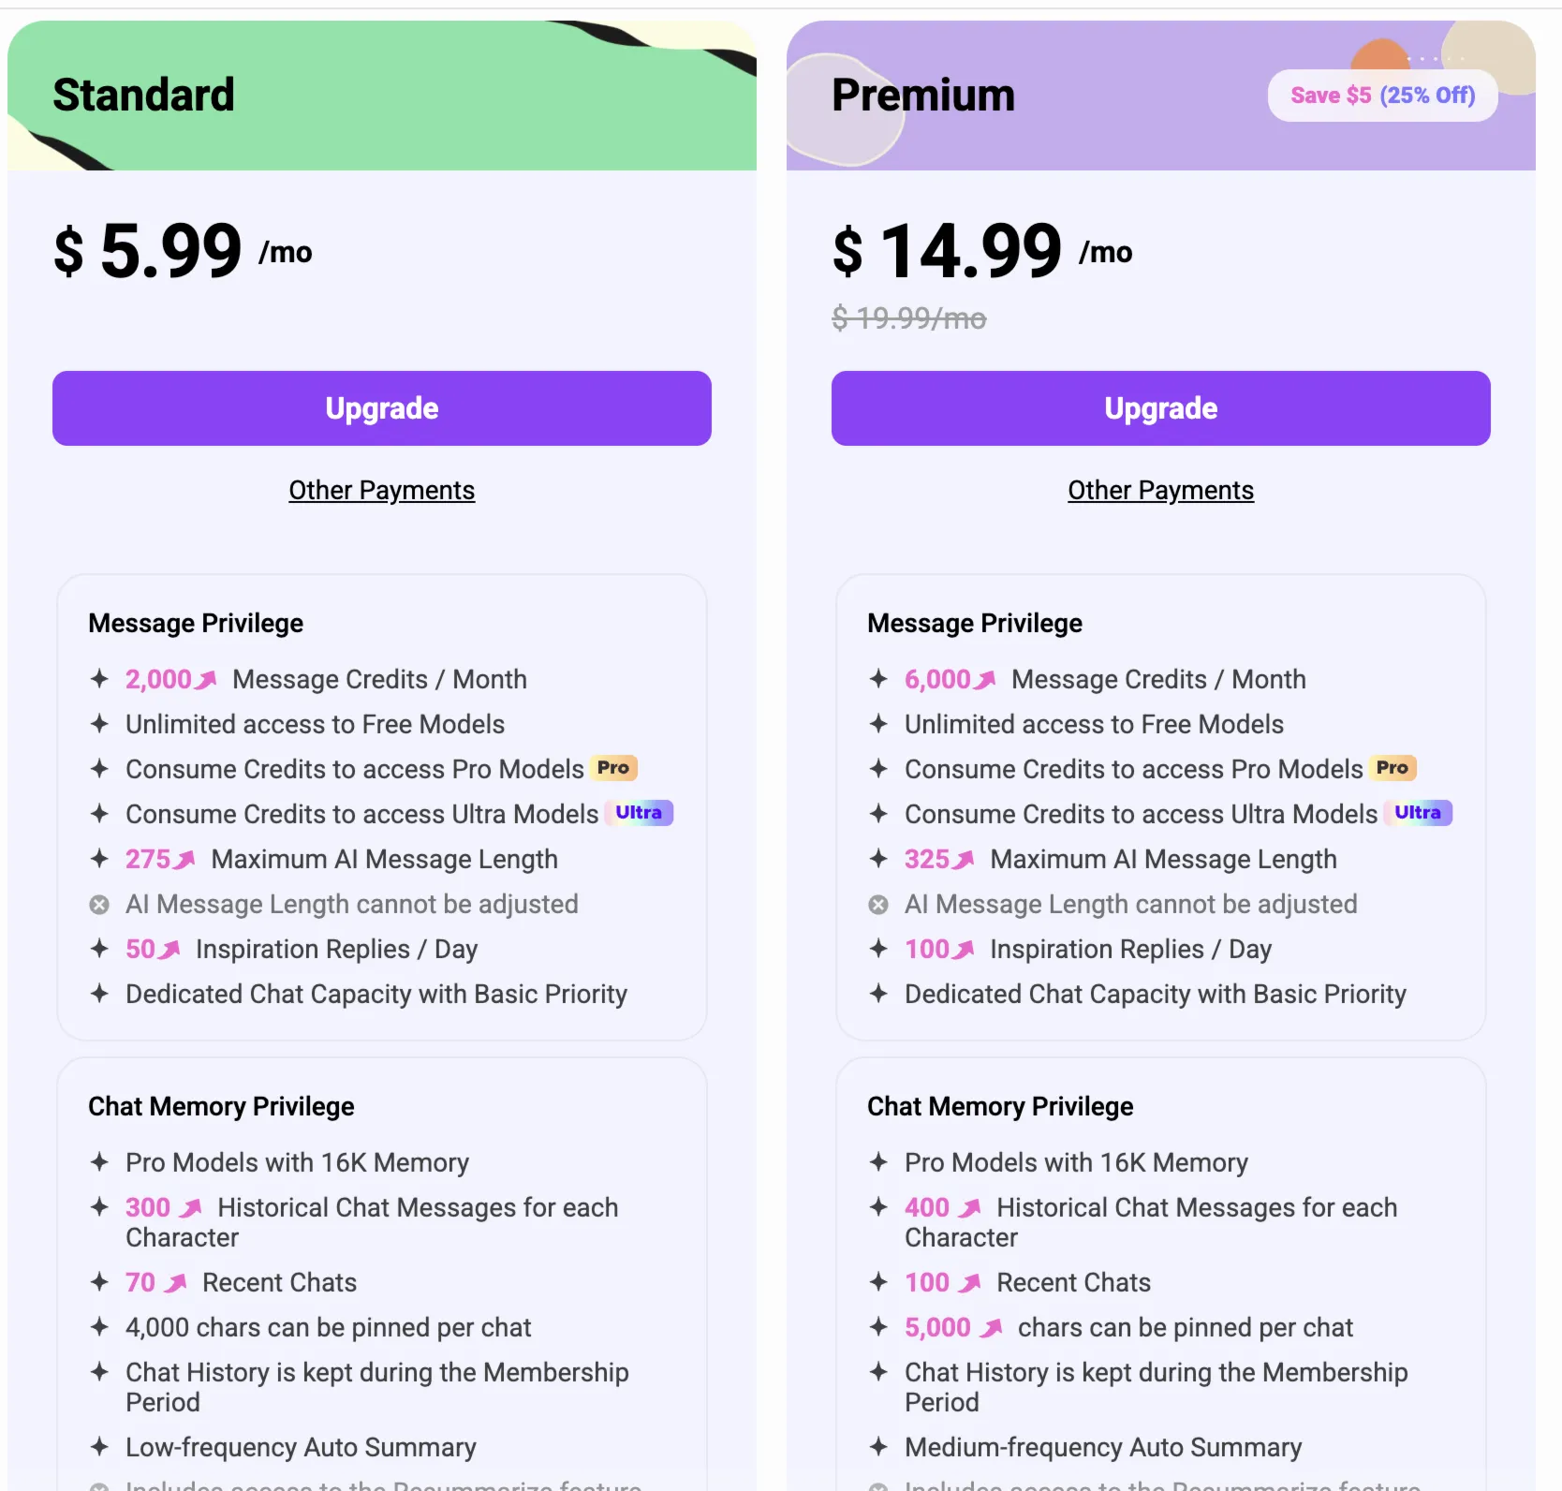
Task: Click the Pro badge in Premium plan
Action: [x=1393, y=768]
